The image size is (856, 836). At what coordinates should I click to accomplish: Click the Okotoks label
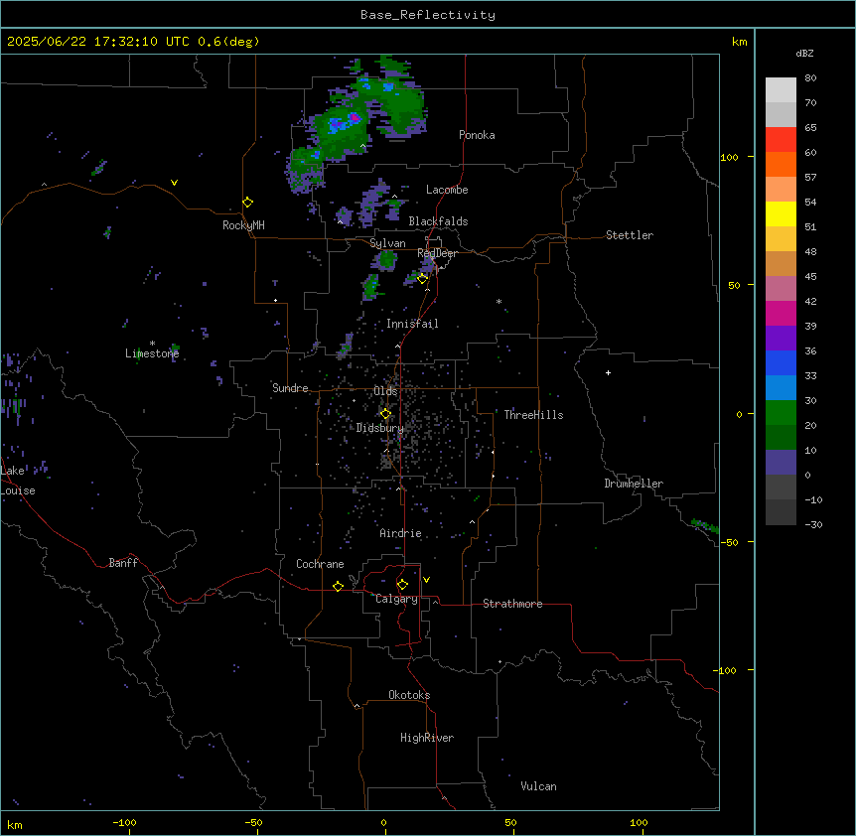point(409,695)
